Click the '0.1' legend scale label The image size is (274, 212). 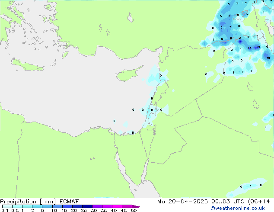click(5, 210)
